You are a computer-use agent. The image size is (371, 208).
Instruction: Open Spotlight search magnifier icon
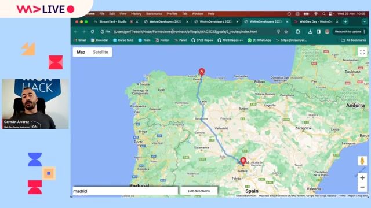pos(323,14)
